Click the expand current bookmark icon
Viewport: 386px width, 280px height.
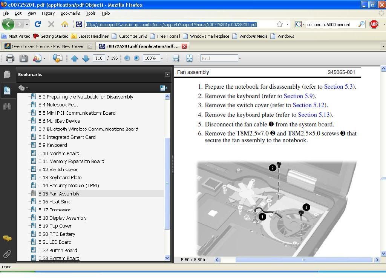(x=163, y=88)
